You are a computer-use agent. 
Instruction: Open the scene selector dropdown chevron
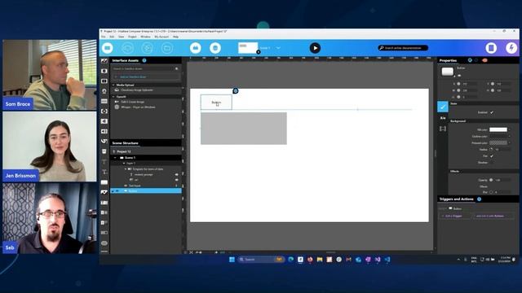[278, 48]
